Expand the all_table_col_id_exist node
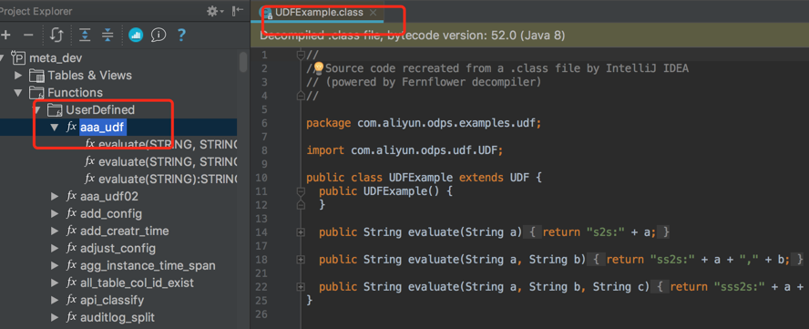809x329 pixels. click(55, 283)
